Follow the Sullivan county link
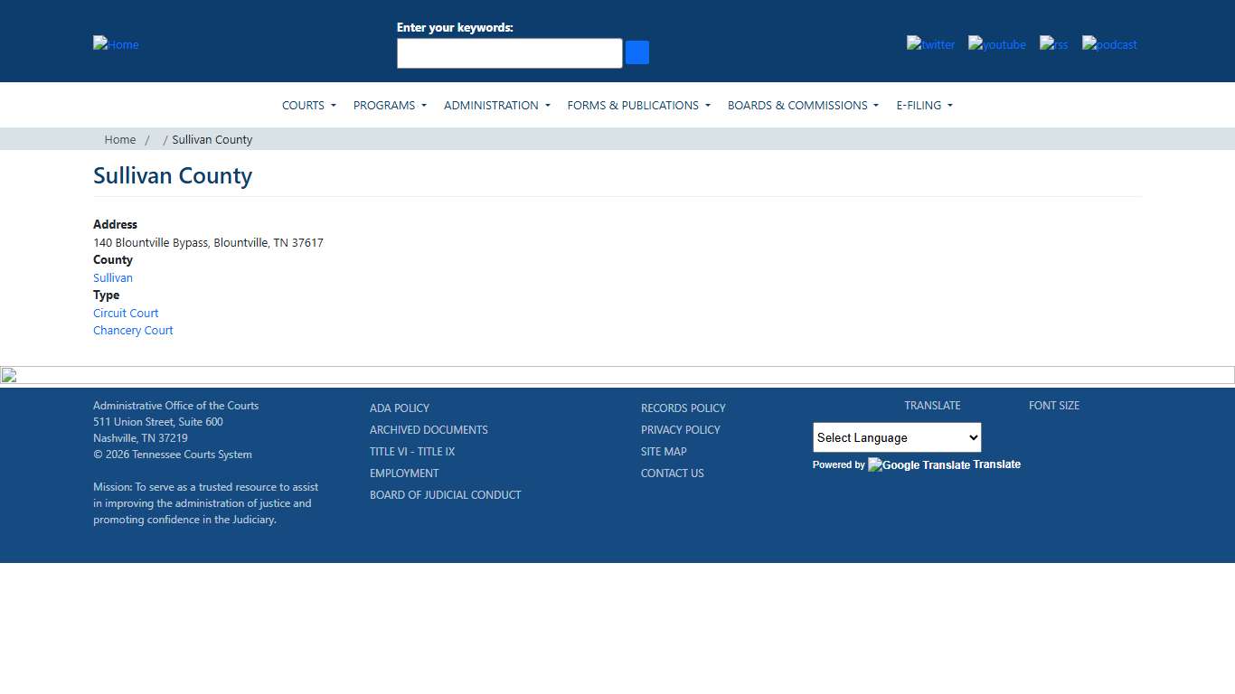The image size is (1235, 694). 113,278
